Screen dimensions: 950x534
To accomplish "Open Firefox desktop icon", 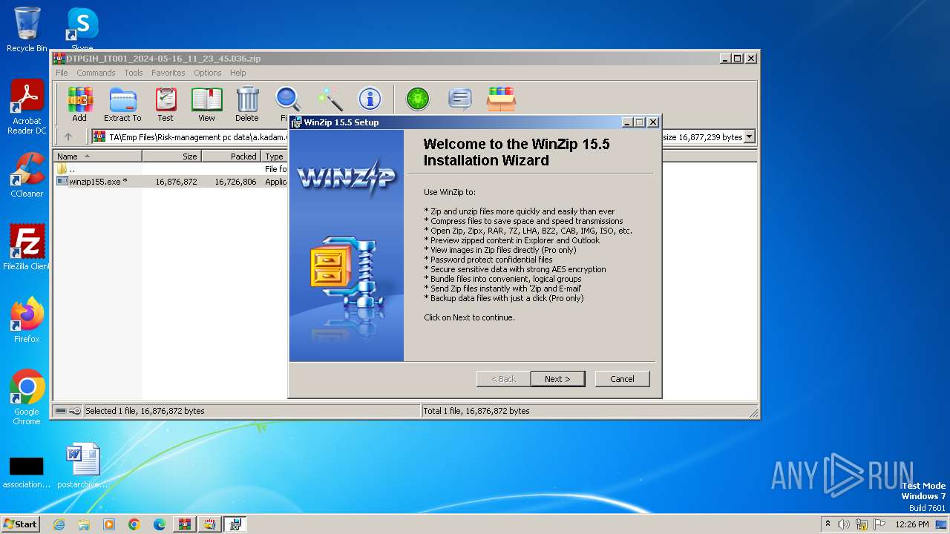I will point(27,320).
